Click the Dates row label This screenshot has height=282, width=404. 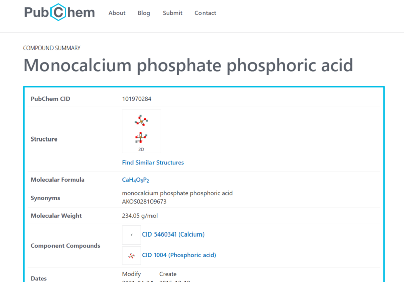coord(39,278)
